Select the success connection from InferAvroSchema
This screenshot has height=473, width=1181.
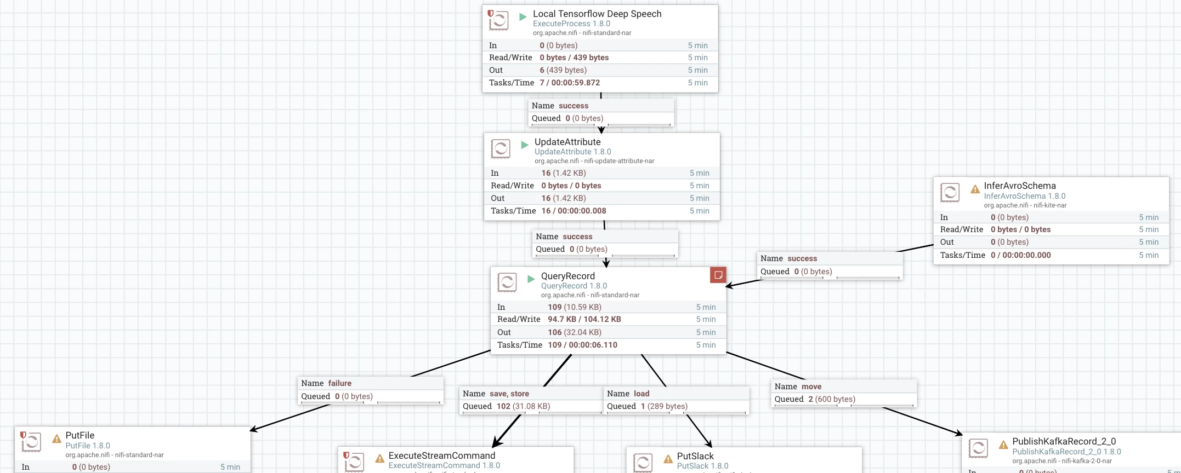pos(830,265)
